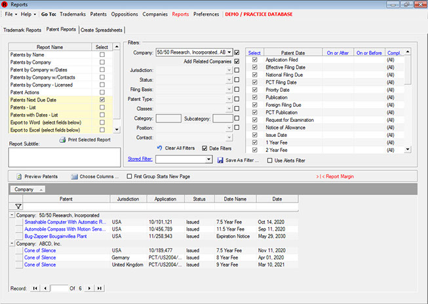
Task: Jump to the first record
Action: (35, 288)
